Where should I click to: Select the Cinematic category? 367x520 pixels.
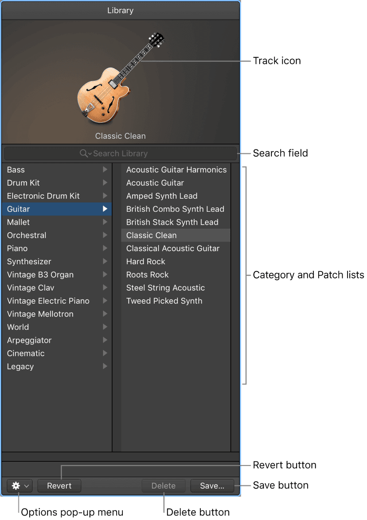click(x=57, y=353)
